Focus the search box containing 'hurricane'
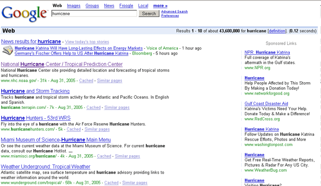 94,13
